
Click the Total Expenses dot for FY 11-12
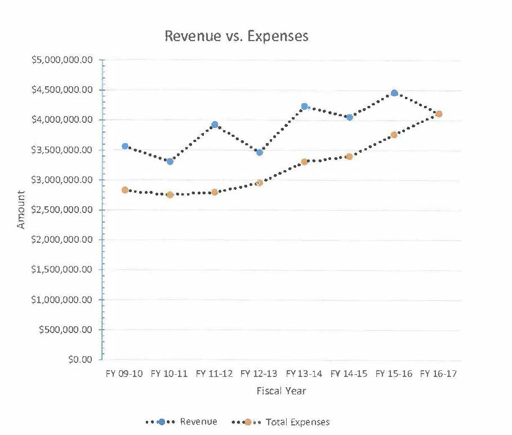pos(215,192)
